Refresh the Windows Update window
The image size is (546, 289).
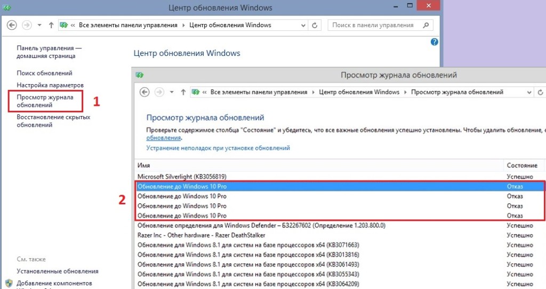(x=315, y=25)
